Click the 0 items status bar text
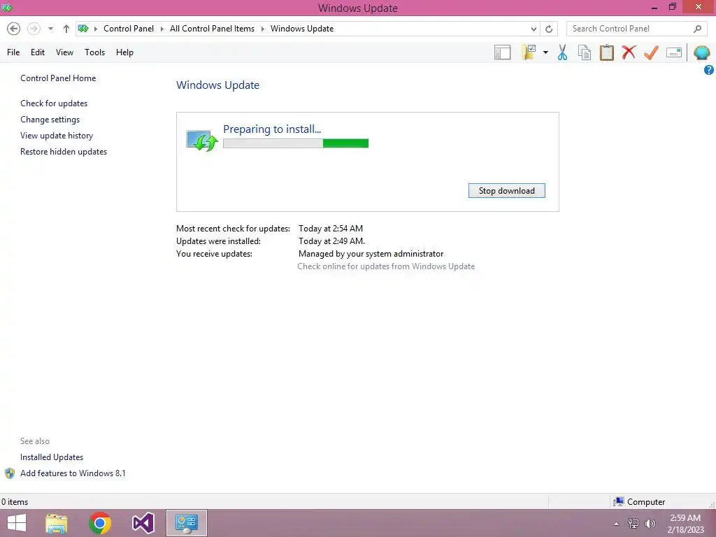This screenshot has height=537, width=716. [14, 502]
